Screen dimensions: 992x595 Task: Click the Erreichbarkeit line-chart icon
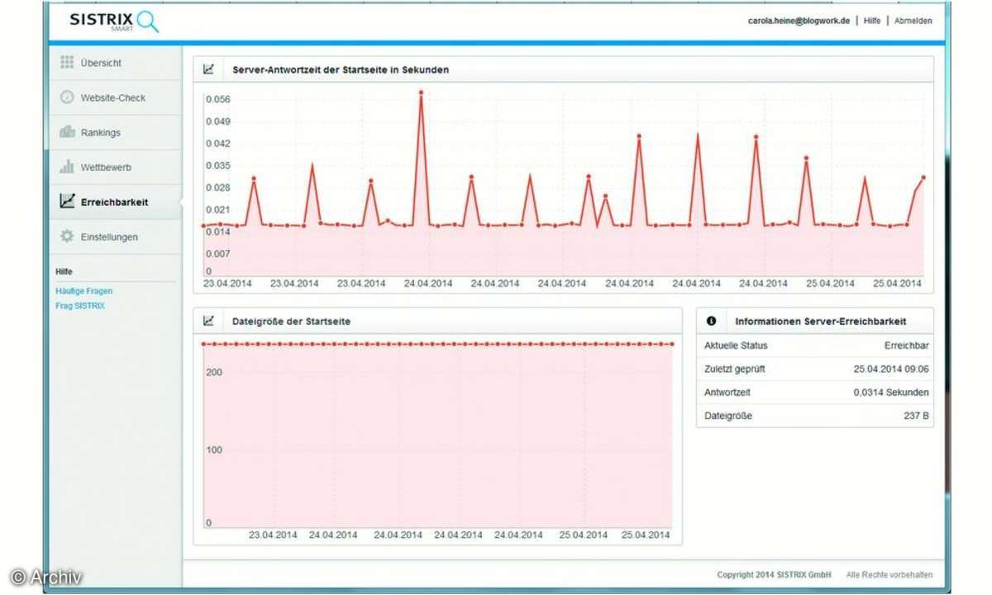(68, 201)
